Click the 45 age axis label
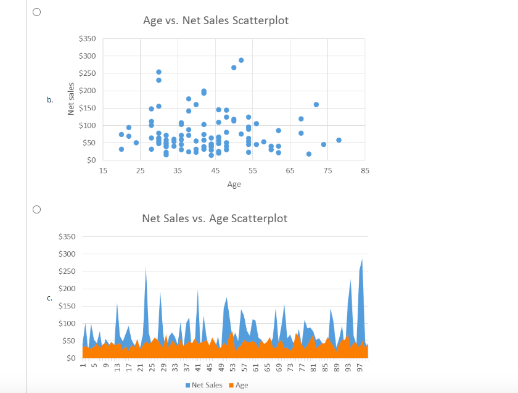518x393 pixels. click(x=215, y=170)
